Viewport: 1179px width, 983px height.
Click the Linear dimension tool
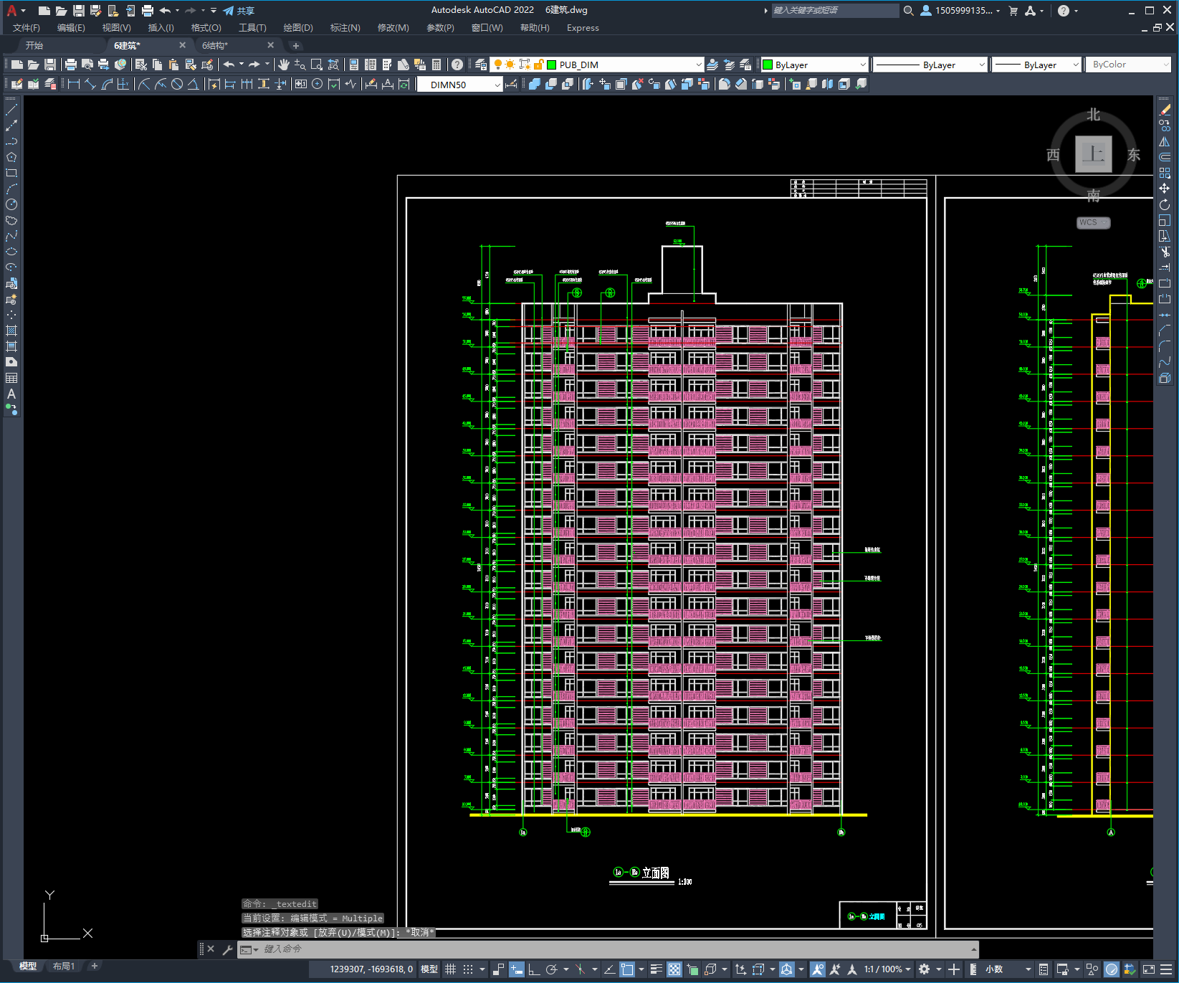pos(73,85)
